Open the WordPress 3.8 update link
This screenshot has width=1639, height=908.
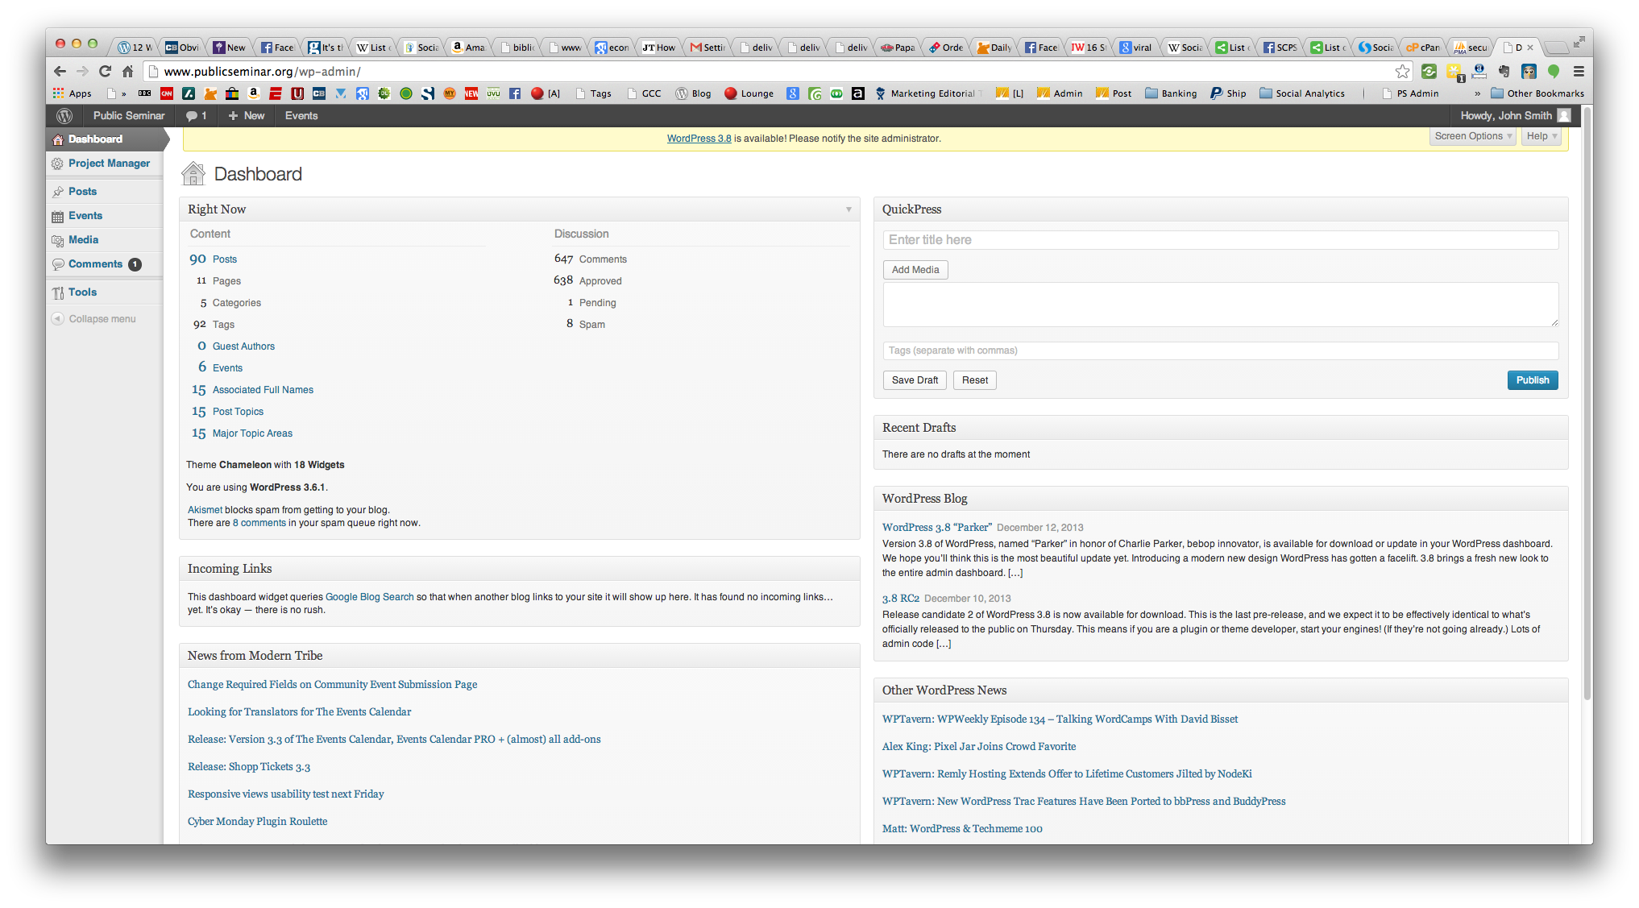pos(699,139)
